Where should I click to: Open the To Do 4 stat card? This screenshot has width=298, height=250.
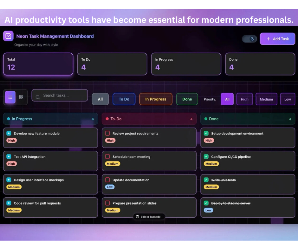click(112, 64)
